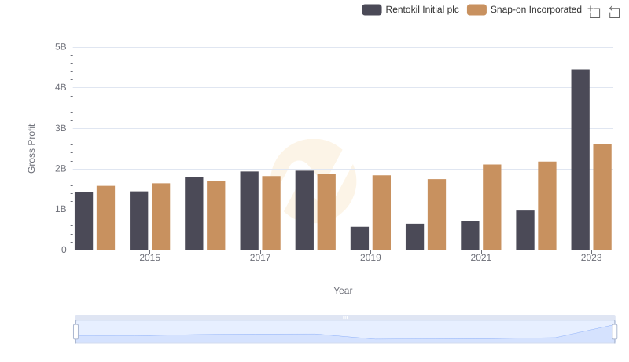The height and width of the screenshot is (362, 629).
Task: Click the Year axis title
Action: click(x=343, y=291)
